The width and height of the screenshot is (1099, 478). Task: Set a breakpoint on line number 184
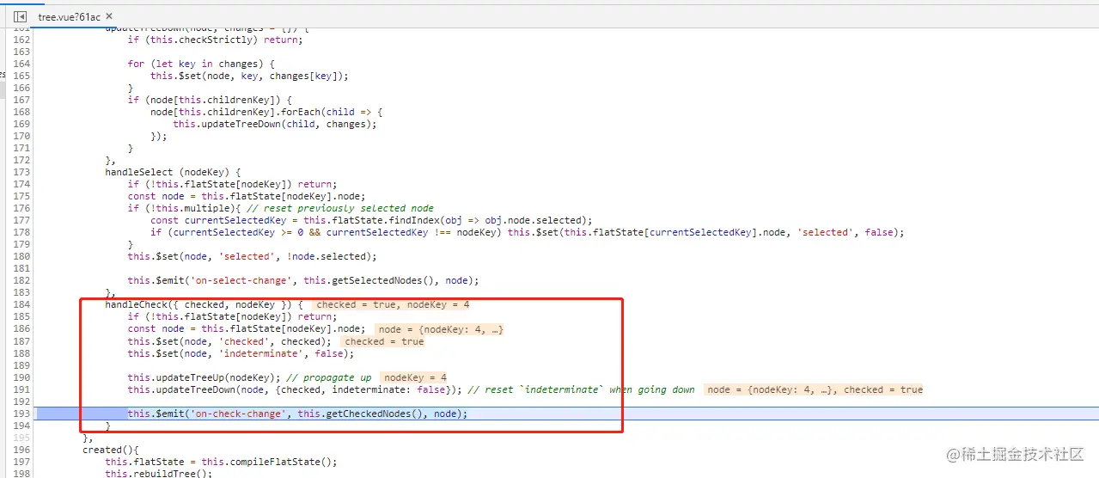[21, 304]
